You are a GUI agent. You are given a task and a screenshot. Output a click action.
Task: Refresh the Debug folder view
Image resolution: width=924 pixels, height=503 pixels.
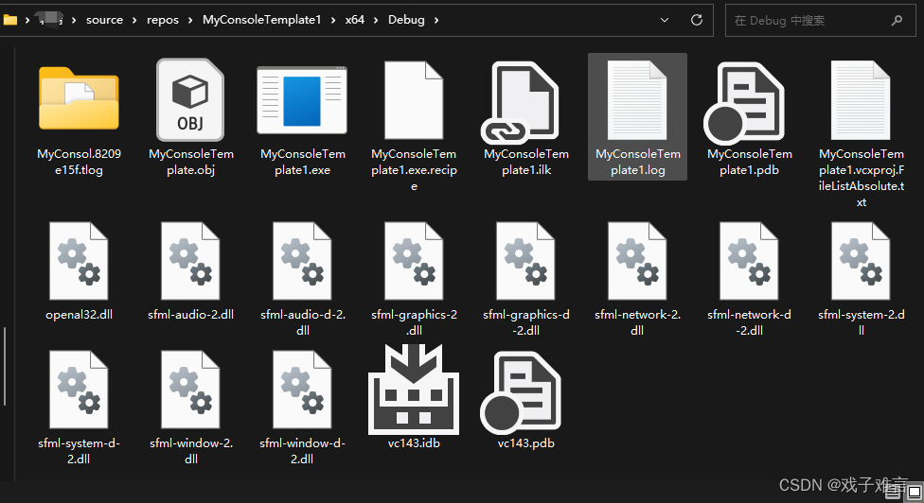pos(697,20)
